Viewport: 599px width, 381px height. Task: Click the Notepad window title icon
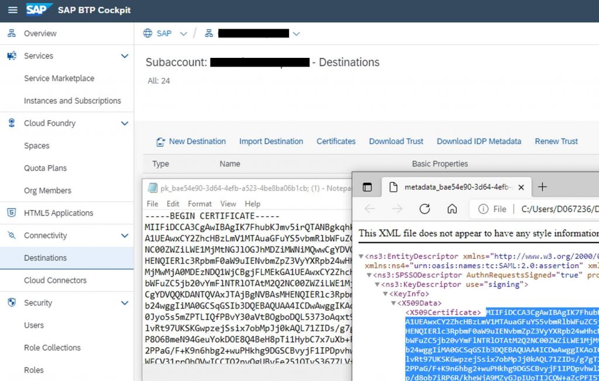[153, 188]
